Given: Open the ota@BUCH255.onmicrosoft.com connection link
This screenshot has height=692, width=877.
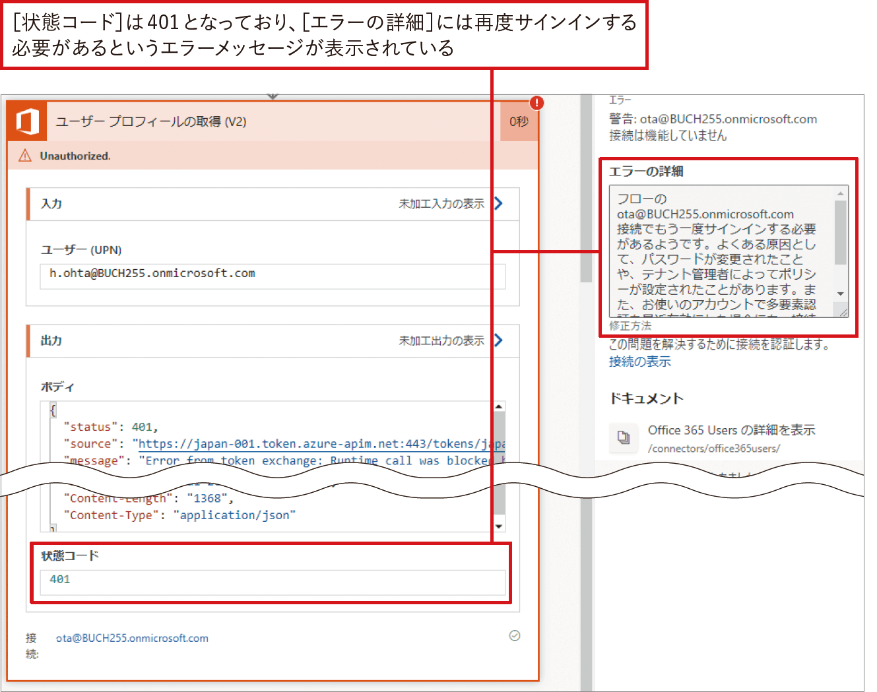Looking at the screenshot, I should point(132,638).
